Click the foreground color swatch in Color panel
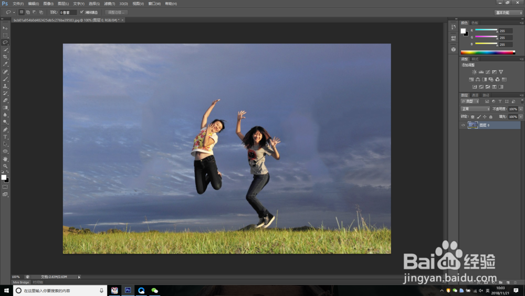525x296 pixels. (x=463, y=31)
